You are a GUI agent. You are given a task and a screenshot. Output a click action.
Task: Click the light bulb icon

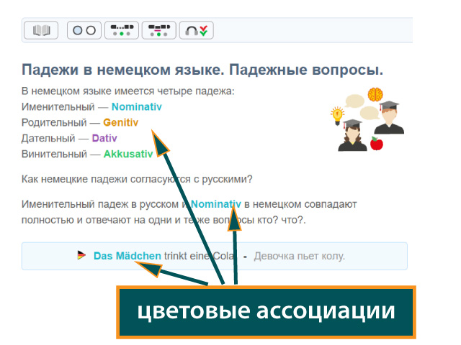(337, 114)
